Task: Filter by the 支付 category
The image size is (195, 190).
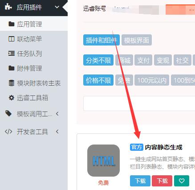Action: [x=143, y=60]
